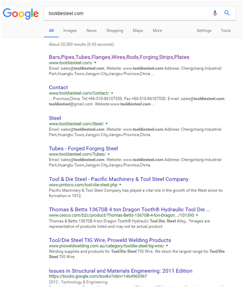The image size is (244, 287).
Task: Expand dropdown arrow next to www.tooldiesteel.com/
Action: [95, 63]
